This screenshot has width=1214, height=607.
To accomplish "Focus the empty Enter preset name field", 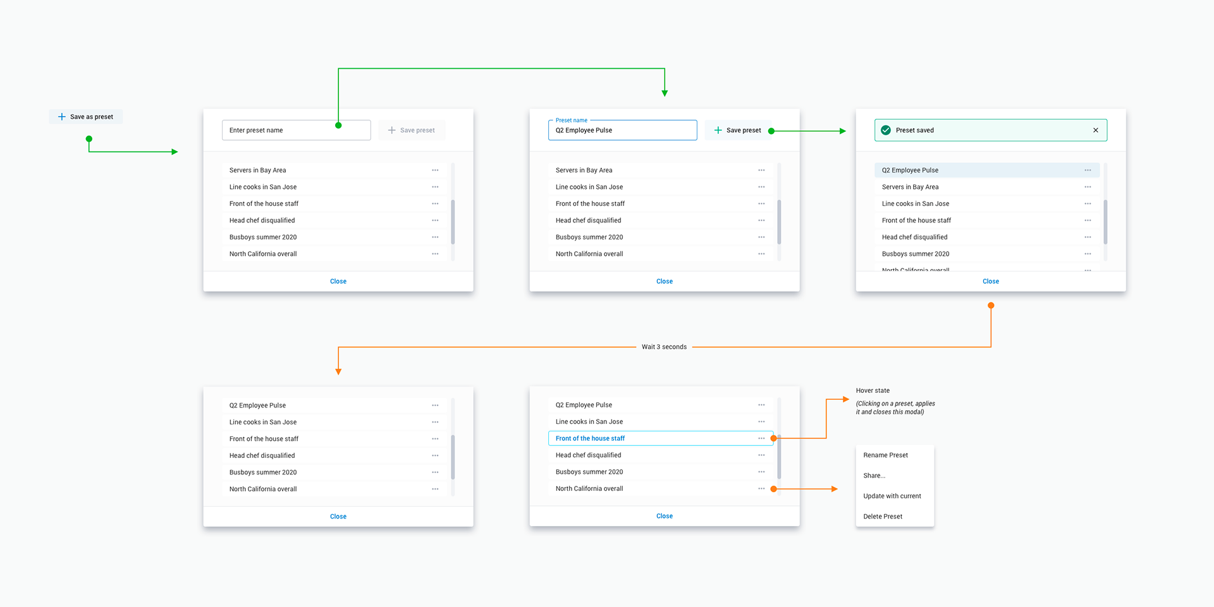I will [296, 130].
